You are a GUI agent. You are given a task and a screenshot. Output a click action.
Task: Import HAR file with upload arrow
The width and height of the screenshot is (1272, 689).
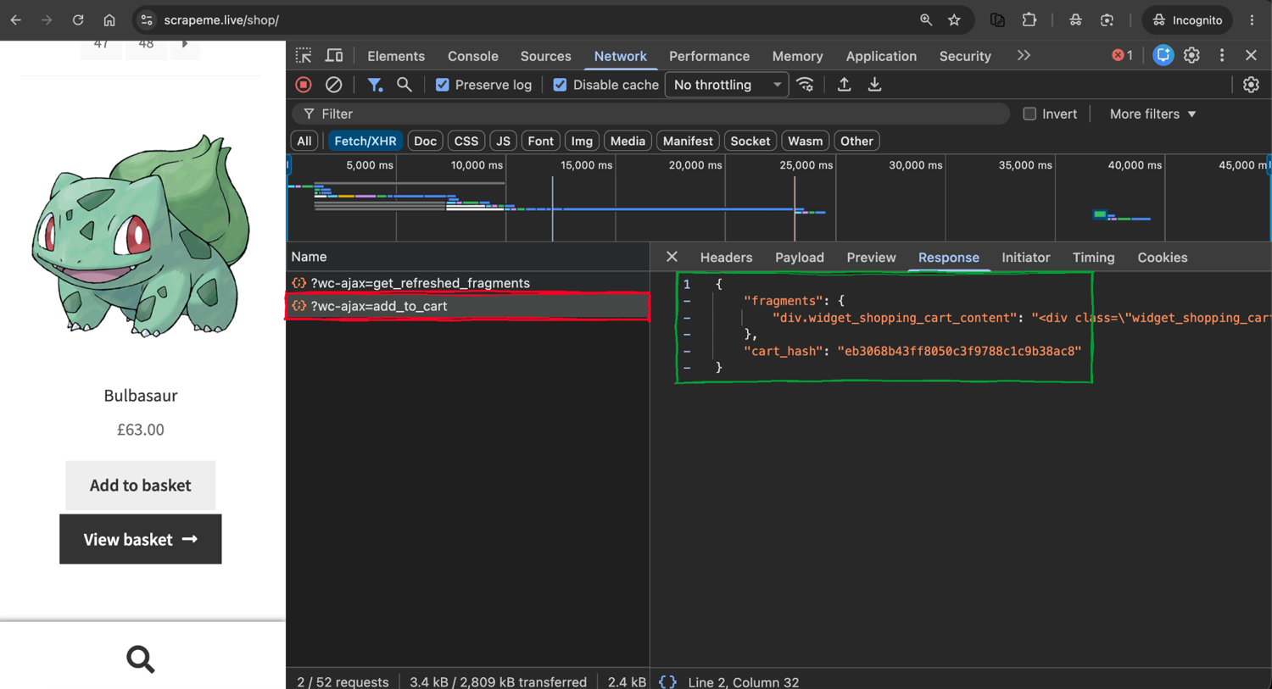(844, 85)
